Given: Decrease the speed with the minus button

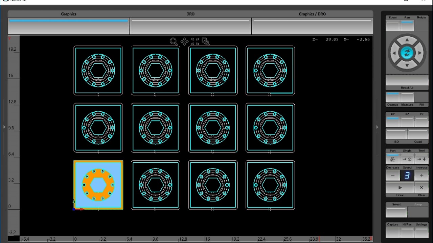Looking at the screenshot, I should [x=393, y=175].
